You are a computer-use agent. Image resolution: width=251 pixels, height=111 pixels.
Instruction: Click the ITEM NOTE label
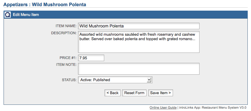[66, 65]
